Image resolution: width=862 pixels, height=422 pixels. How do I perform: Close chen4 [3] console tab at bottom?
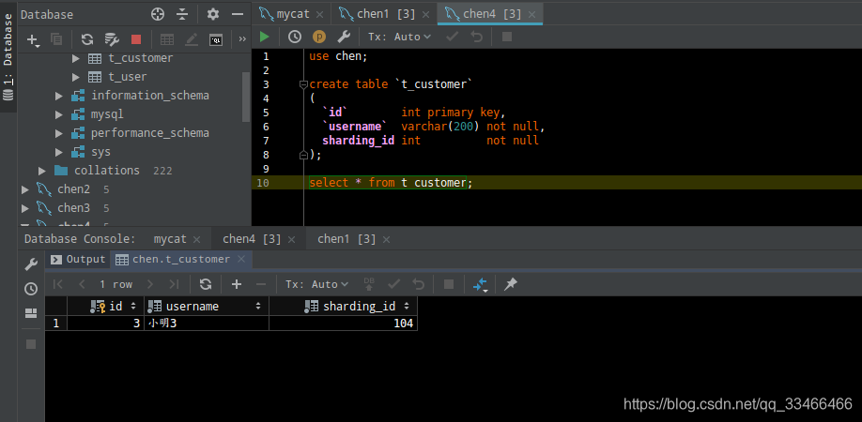pyautogui.click(x=291, y=240)
